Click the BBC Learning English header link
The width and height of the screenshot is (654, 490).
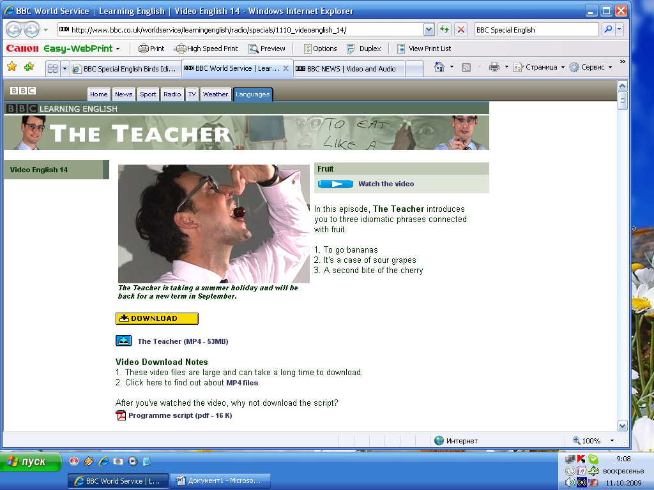62,108
